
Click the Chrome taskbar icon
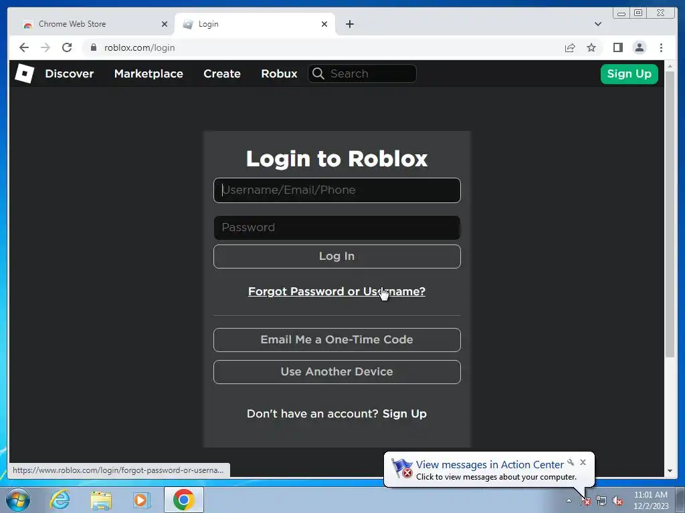(x=183, y=500)
